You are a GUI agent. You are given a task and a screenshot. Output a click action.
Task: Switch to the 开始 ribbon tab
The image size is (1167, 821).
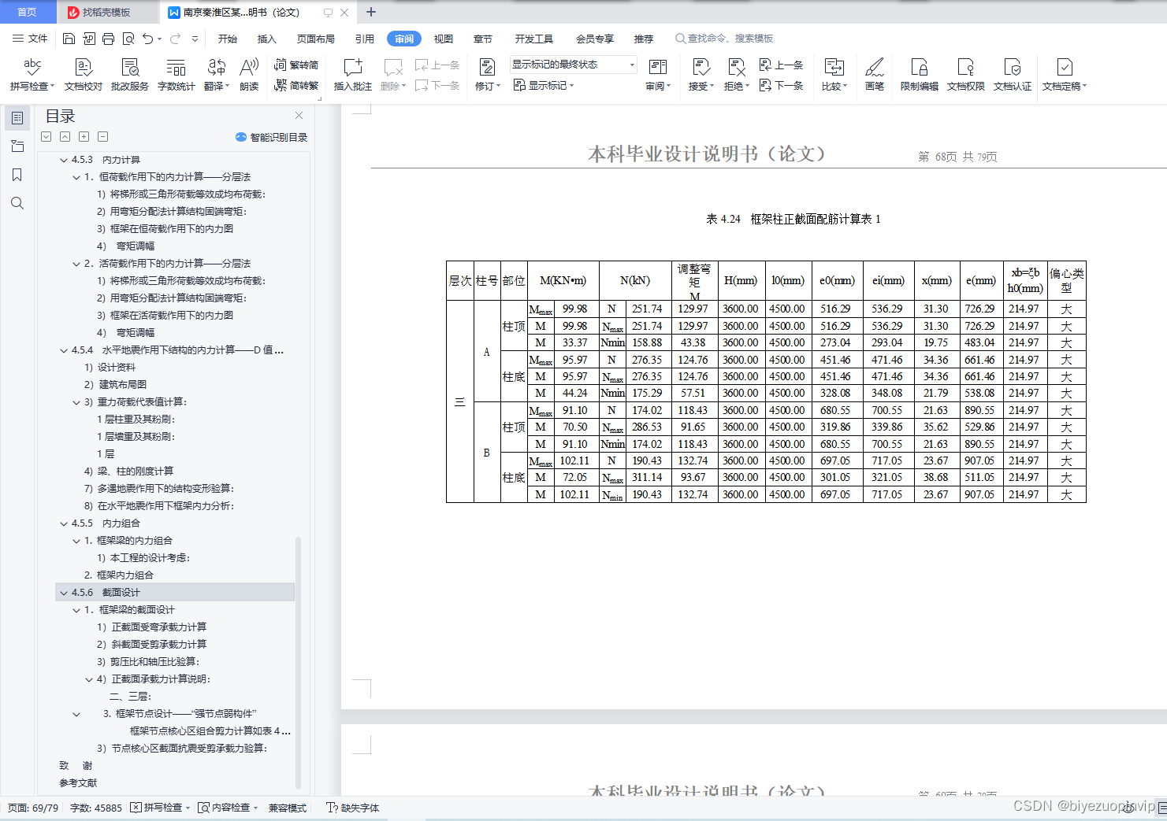tap(228, 39)
